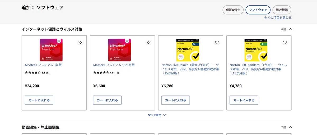The height and width of the screenshot is (135, 317).
Task: Add Norton 360 Standard to cart
Action: (x=244, y=100)
